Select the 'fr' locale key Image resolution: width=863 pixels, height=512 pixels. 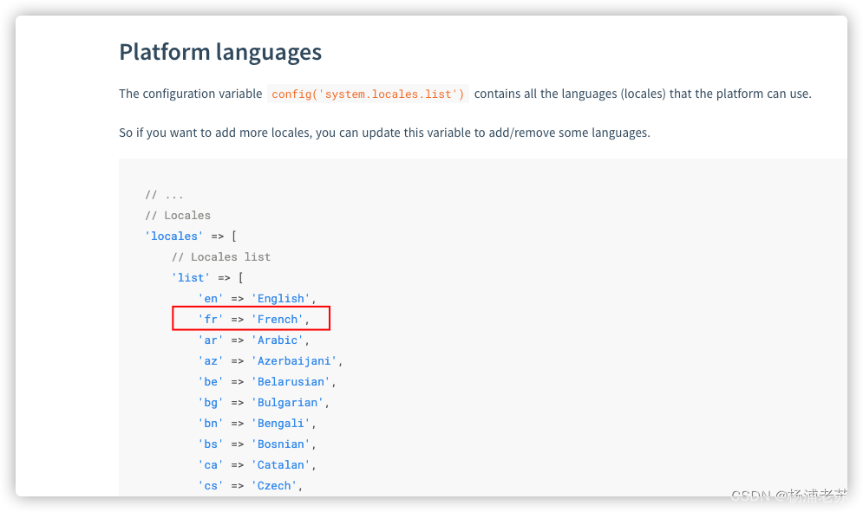[x=211, y=320]
